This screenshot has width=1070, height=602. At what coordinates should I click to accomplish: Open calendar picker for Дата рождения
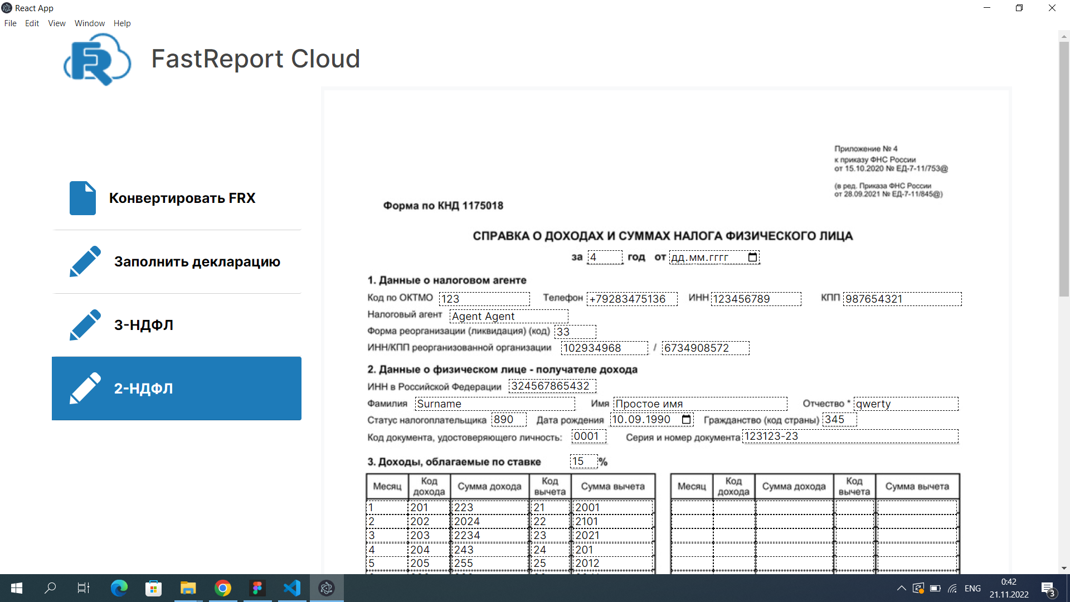(686, 420)
